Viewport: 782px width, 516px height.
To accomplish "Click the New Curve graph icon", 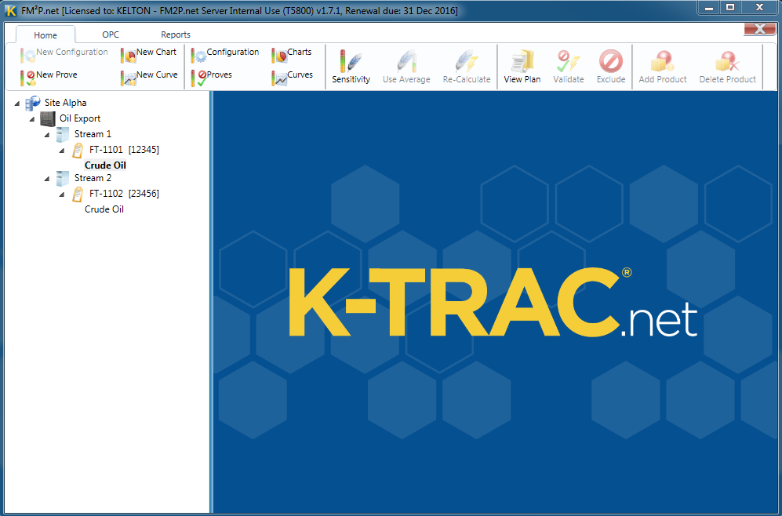I will pos(128,78).
